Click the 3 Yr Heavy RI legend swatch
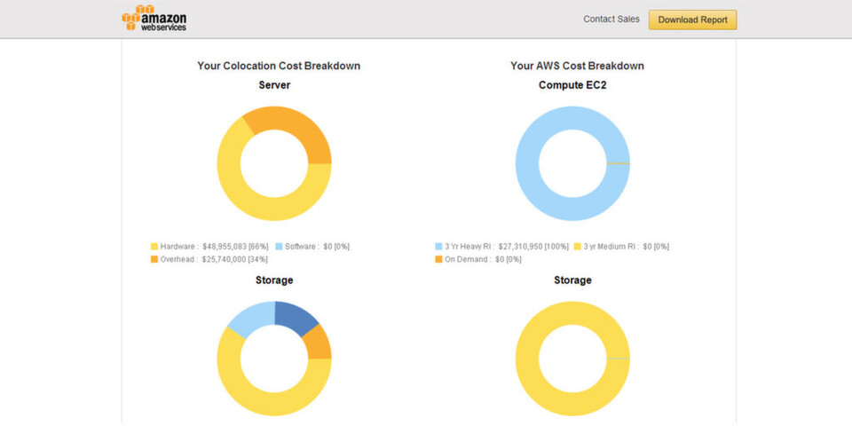The height and width of the screenshot is (426, 852). (x=439, y=247)
